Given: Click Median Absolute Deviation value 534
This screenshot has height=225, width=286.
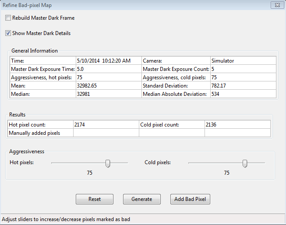Looking at the screenshot, I should click(215, 94).
